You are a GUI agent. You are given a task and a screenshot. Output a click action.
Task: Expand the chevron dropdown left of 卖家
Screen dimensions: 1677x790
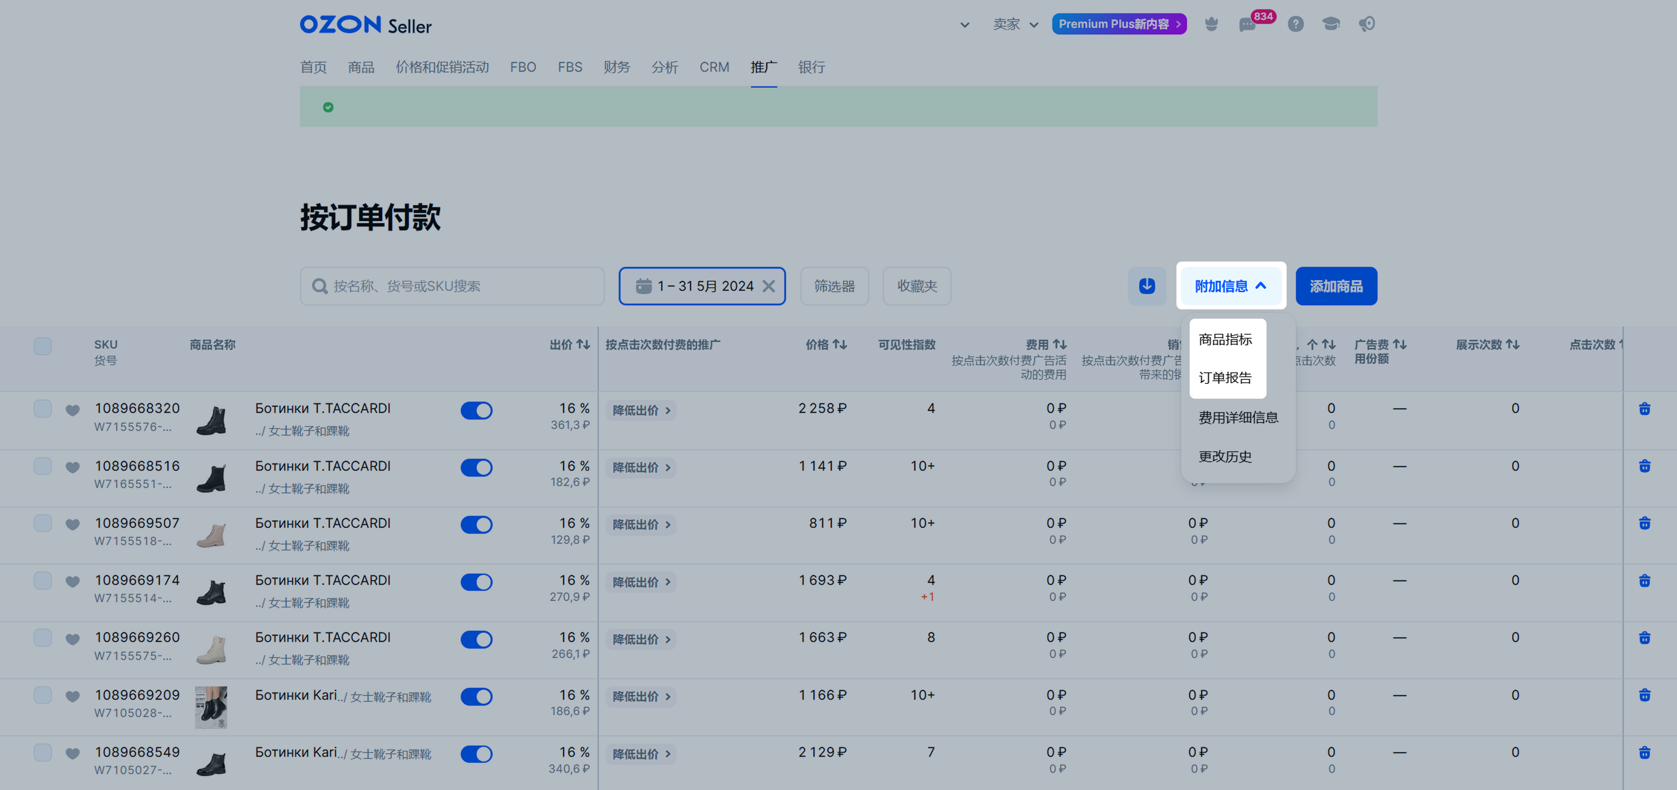965,25
